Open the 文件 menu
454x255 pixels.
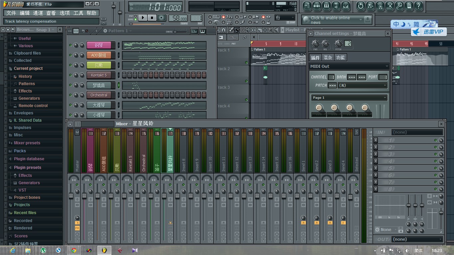tap(11, 13)
